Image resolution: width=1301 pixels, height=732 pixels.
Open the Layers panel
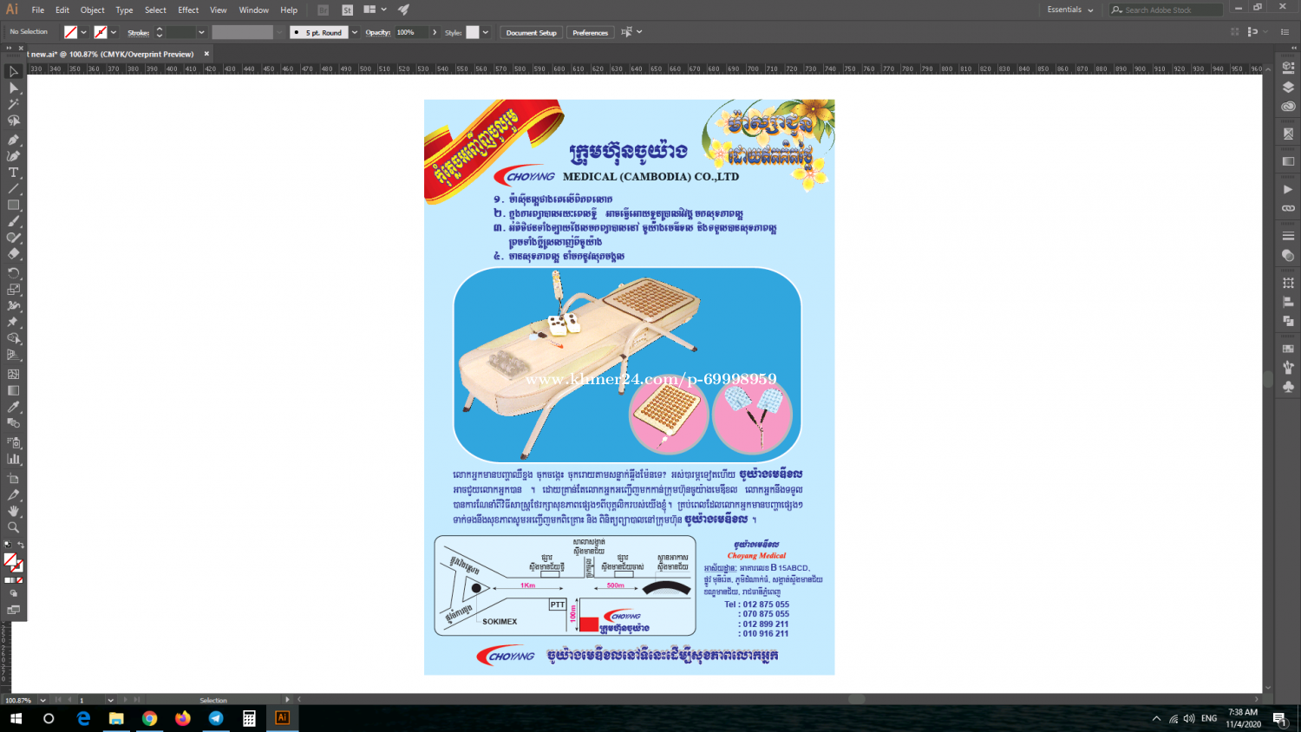point(1288,87)
